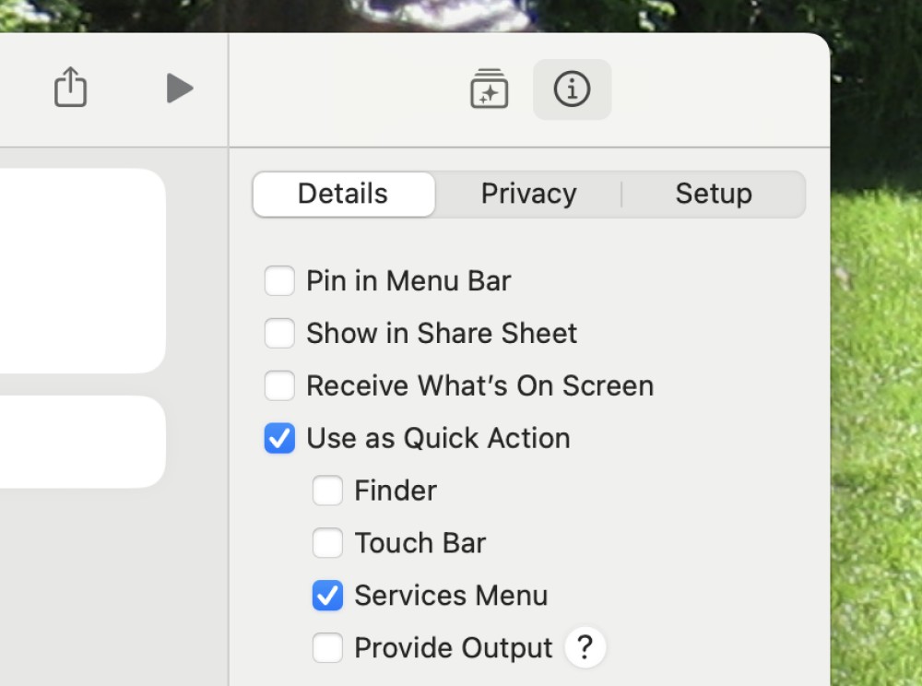This screenshot has height=686, width=922.
Task: Uncheck the Services Menu option
Action: [x=327, y=595]
